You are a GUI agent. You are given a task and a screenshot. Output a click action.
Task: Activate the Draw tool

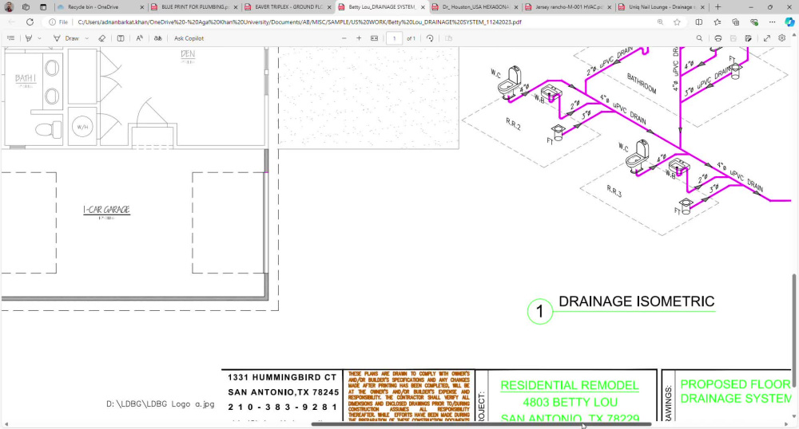click(x=66, y=38)
